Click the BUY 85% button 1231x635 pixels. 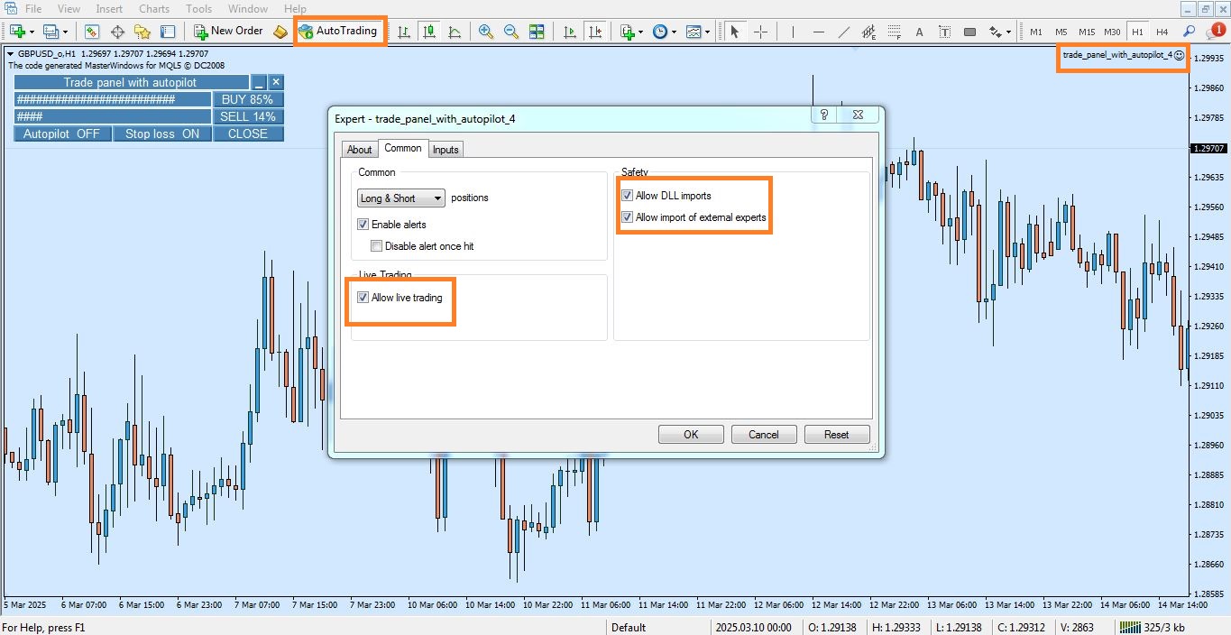[x=249, y=99]
